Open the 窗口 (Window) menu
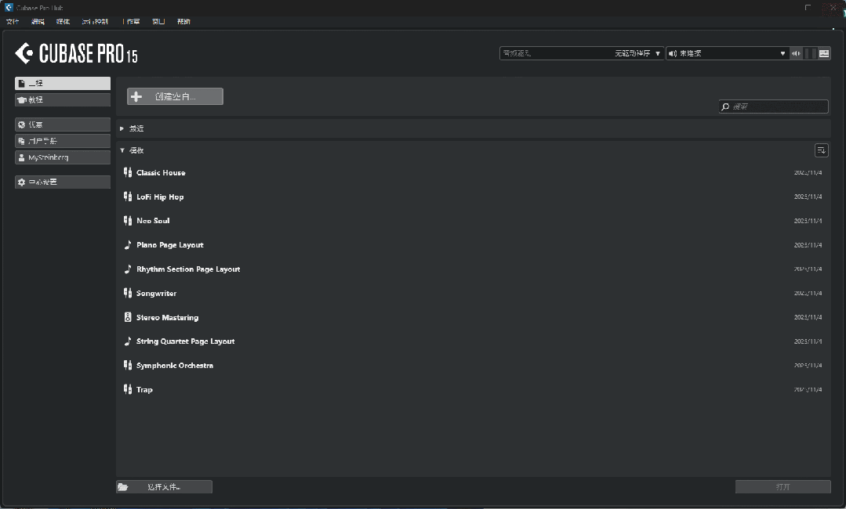 (158, 22)
